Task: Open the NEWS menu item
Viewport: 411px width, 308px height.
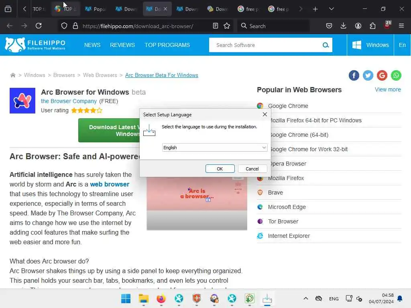Action: (92, 45)
